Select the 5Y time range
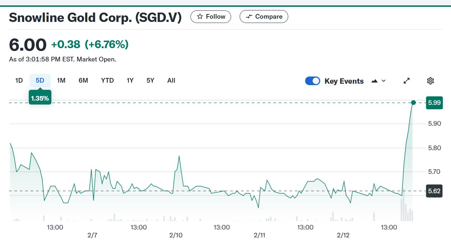The width and height of the screenshot is (451, 245). 150,80
